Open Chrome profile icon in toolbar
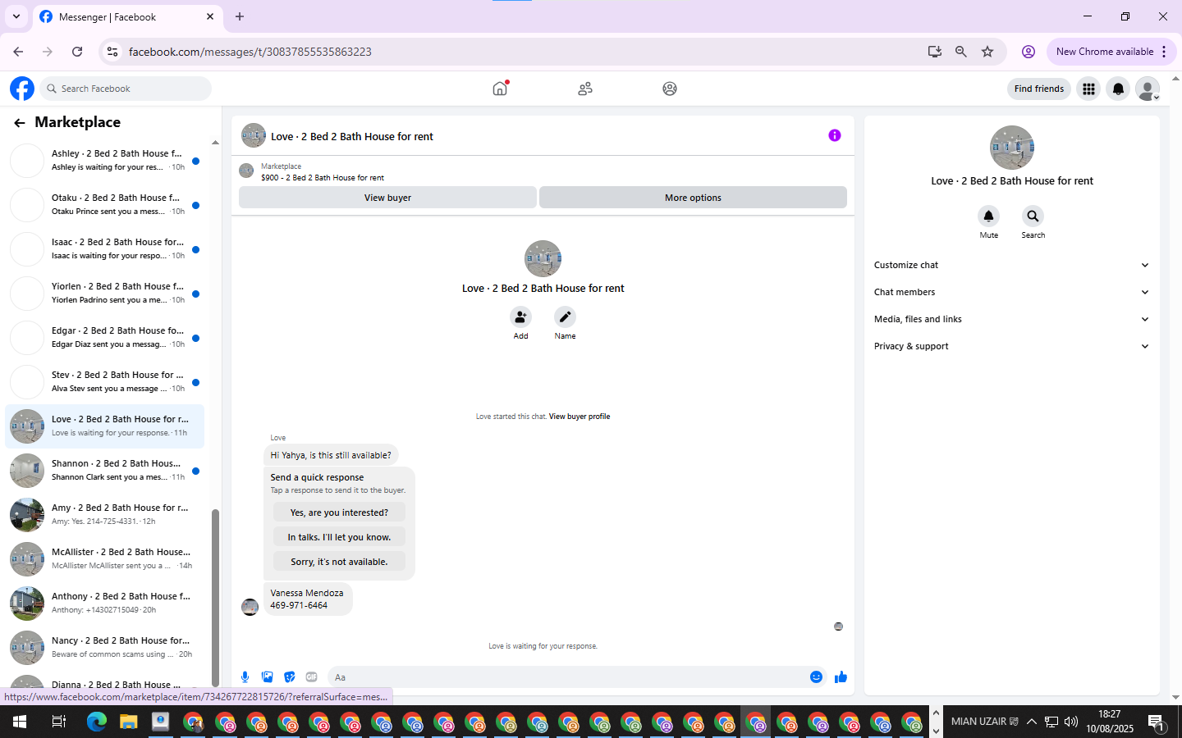 click(1028, 52)
